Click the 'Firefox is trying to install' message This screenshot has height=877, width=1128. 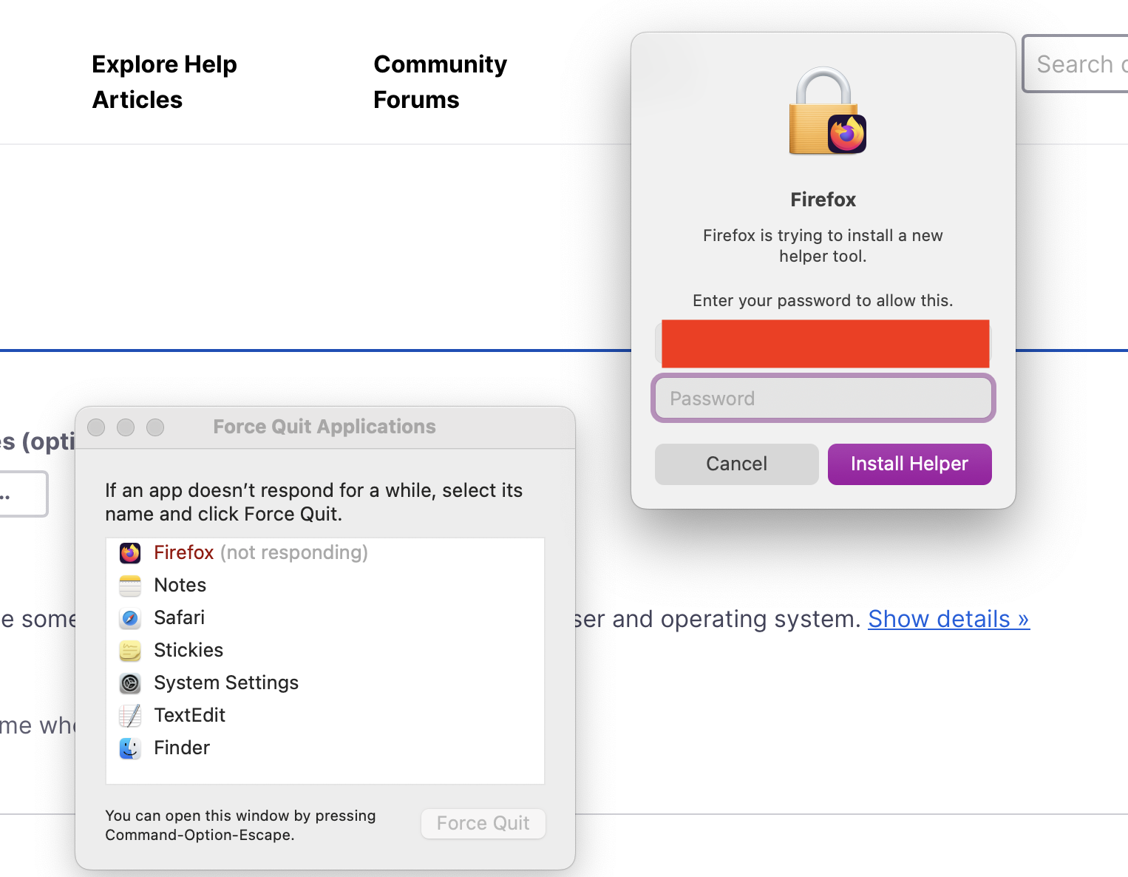tap(823, 246)
